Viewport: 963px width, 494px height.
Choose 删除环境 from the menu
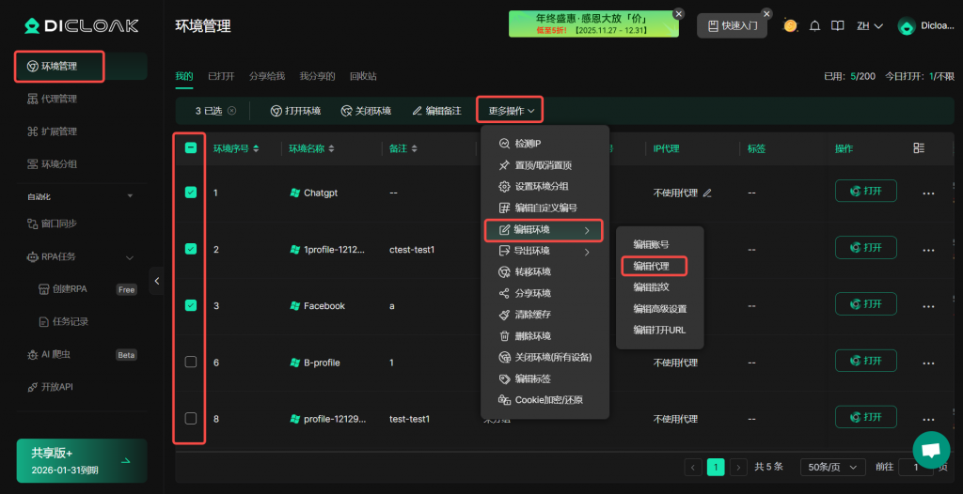pos(532,336)
